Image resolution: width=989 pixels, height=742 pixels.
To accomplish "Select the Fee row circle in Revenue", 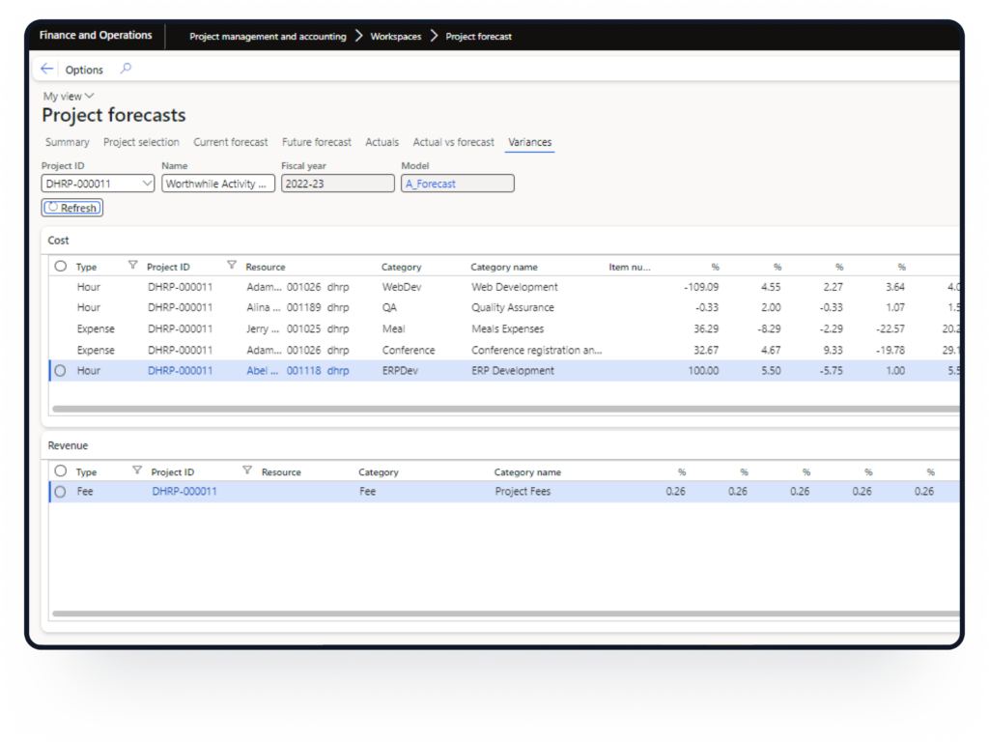I will pos(61,492).
